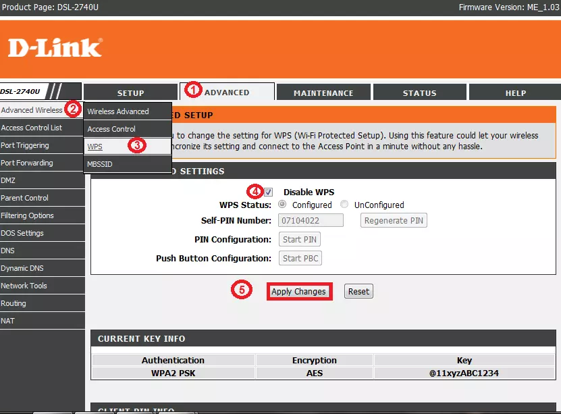The image size is (561, 414).
Task: Open DOS Settings page
Action: pos(42,233)
